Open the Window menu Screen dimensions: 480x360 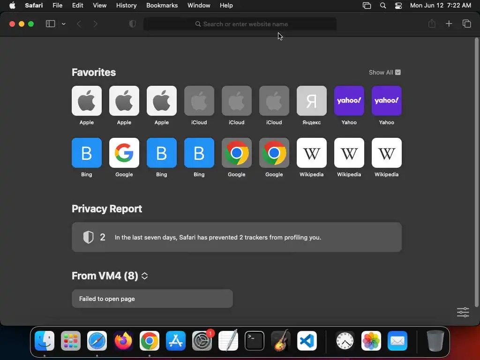(x=199, y=6)
